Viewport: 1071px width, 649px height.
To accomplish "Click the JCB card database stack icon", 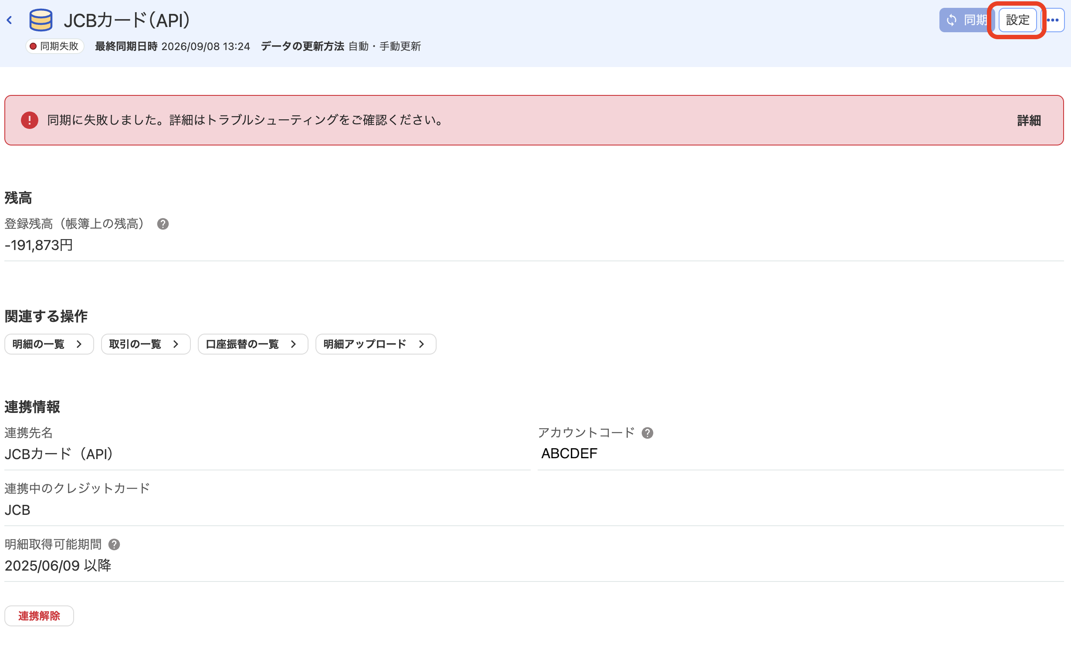I will (x=41, y=20).
